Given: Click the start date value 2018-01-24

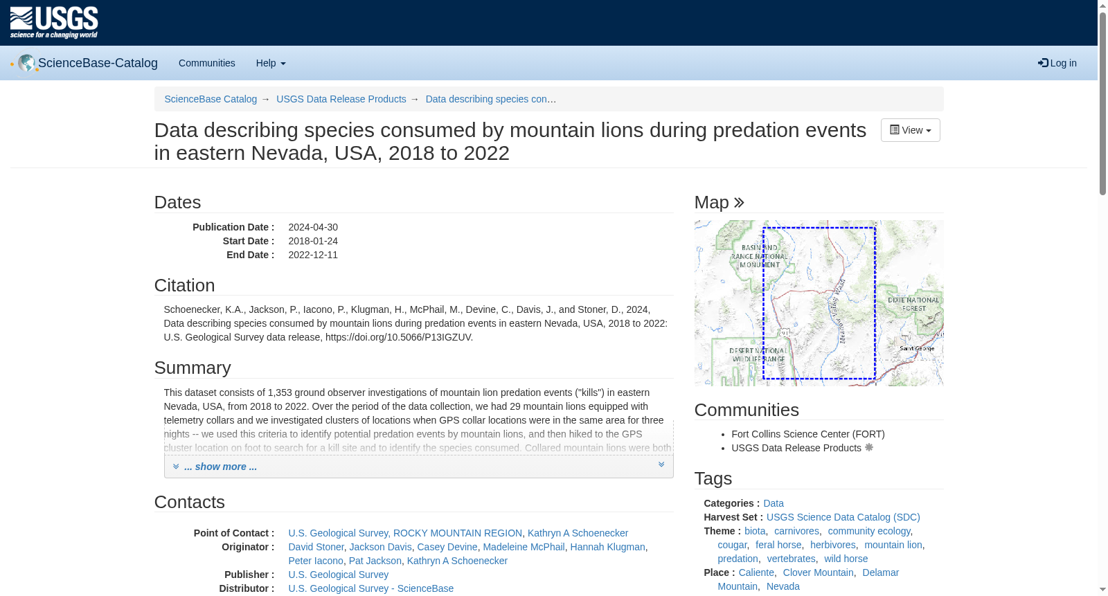Looking at the screenshot, I should pyautogui.click(x=313, y=241).
